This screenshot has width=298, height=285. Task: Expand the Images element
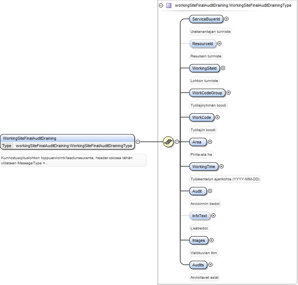[x=212, y=240]
